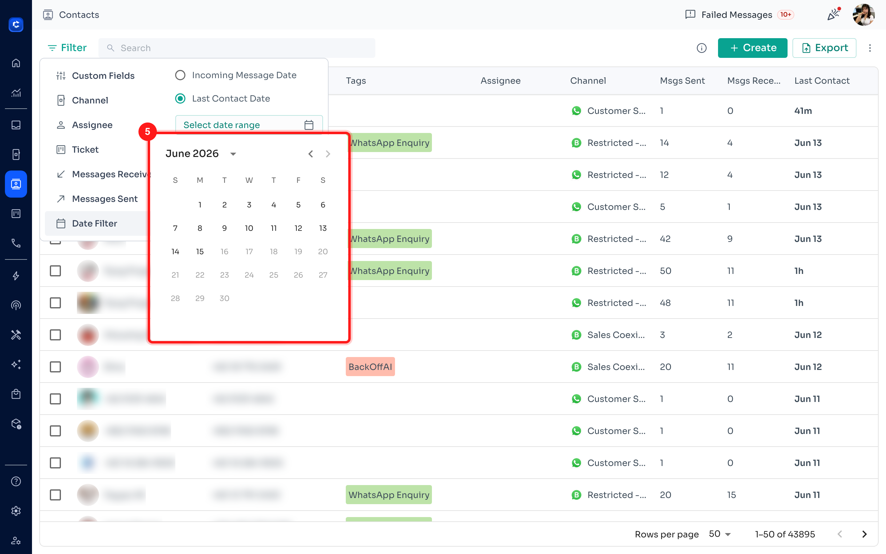
Task: Open the tickets board icon in sidebar
Action: point(16,214)
